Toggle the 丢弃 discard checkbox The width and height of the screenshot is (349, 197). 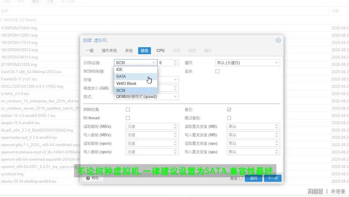coord(217,71)
